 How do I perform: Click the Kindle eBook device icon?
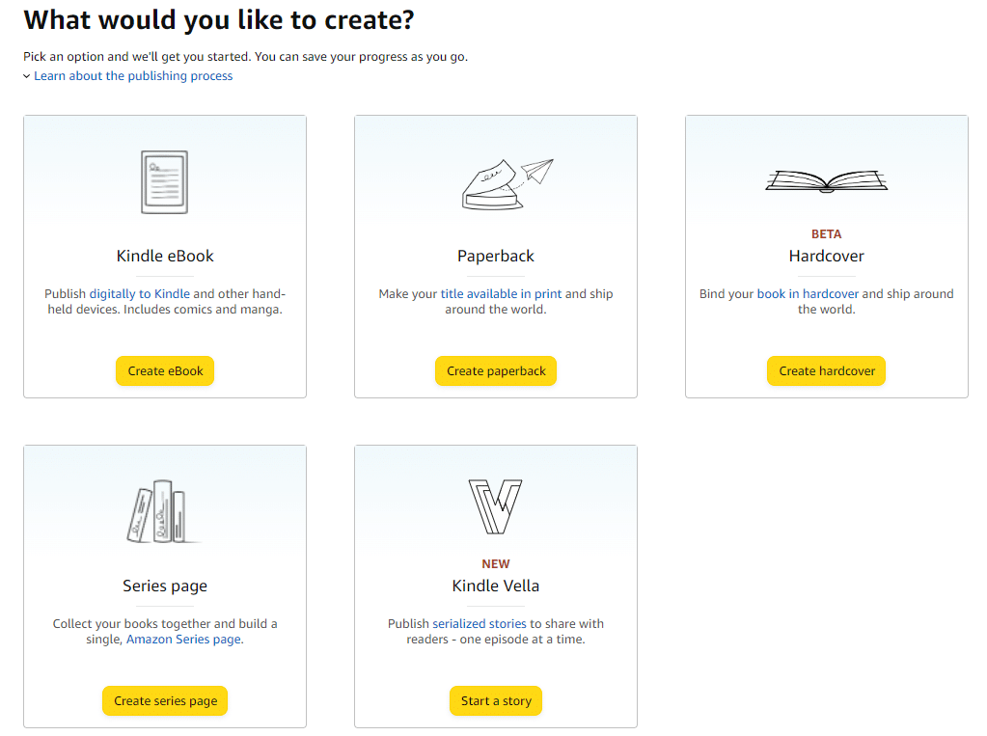pos(164,180)
